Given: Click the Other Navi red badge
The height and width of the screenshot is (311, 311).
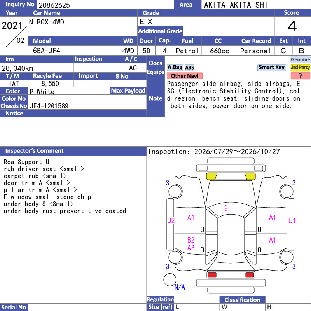Looking at the screenshot, I should pyautogui.click(x=184, y=76).
